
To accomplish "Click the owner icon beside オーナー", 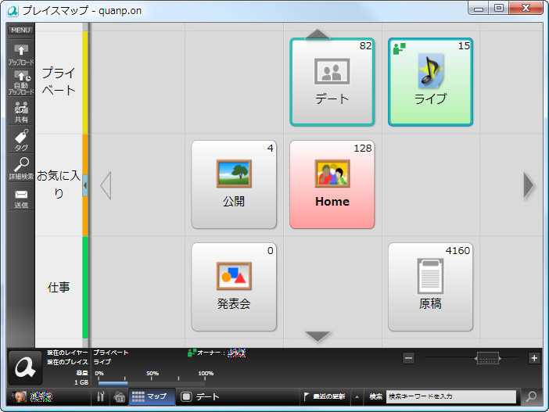I will (192, 353).
